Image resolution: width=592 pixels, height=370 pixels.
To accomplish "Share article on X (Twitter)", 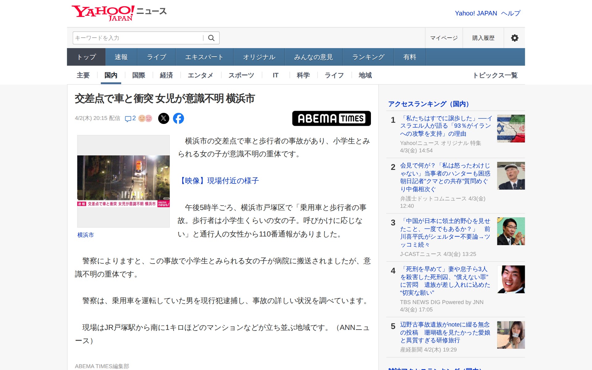I will [164, 118].
